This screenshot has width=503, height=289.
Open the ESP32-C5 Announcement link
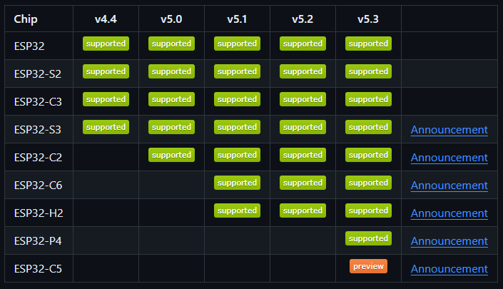click(449, 269)
